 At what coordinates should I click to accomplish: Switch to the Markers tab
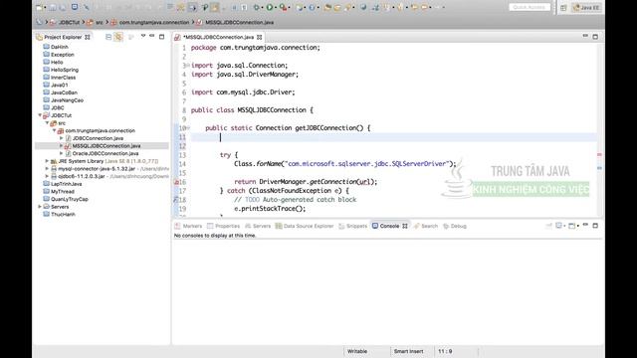188,226
